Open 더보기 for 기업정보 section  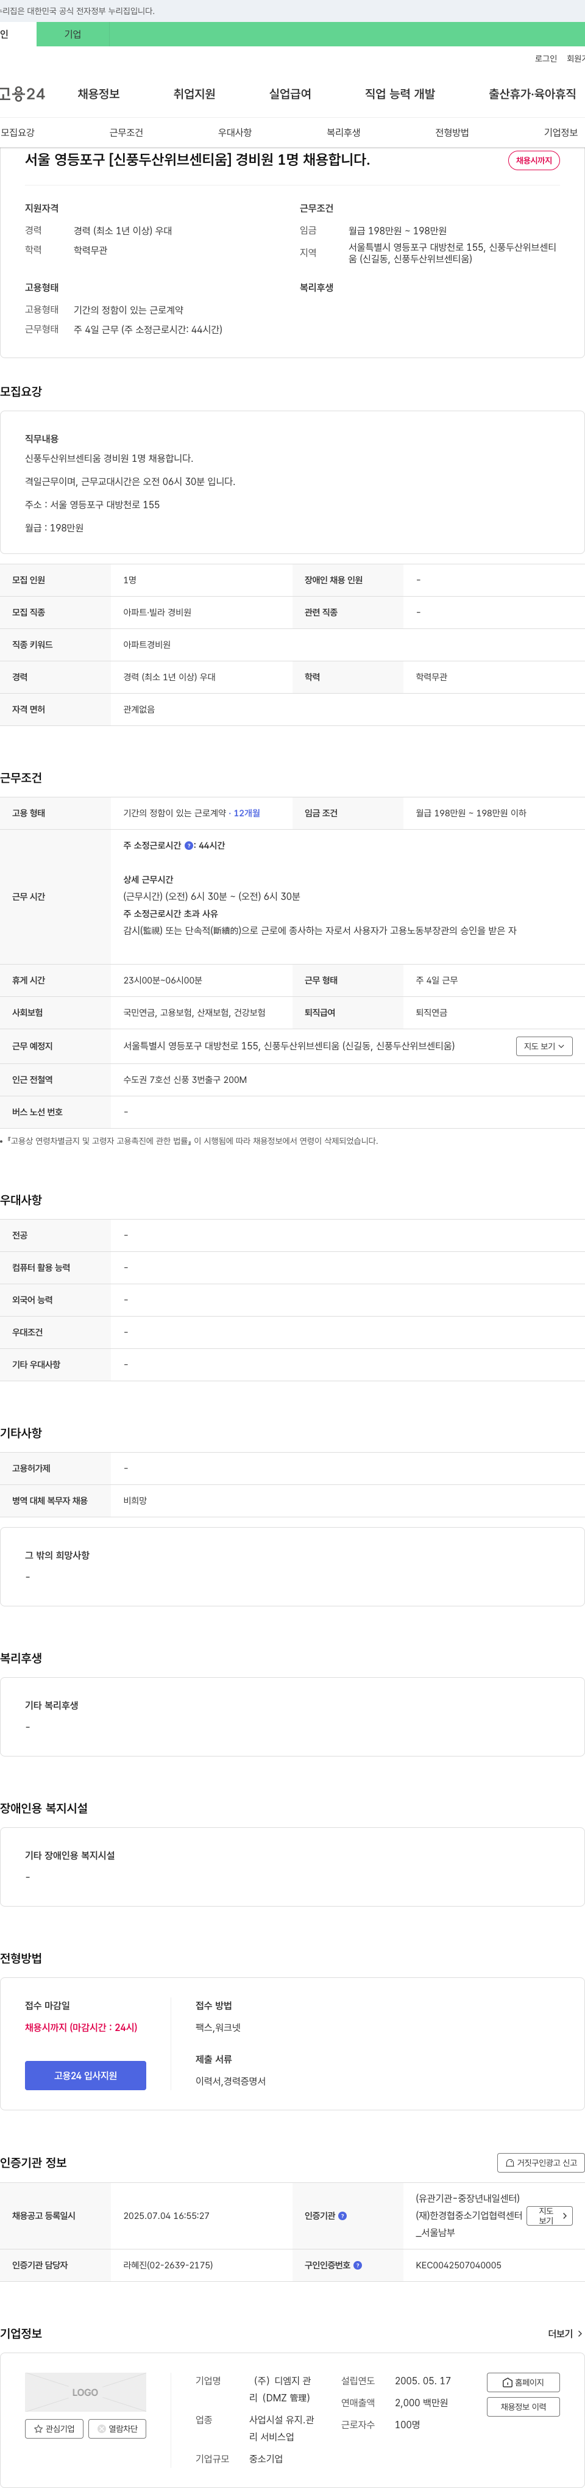click(565, 2334)
